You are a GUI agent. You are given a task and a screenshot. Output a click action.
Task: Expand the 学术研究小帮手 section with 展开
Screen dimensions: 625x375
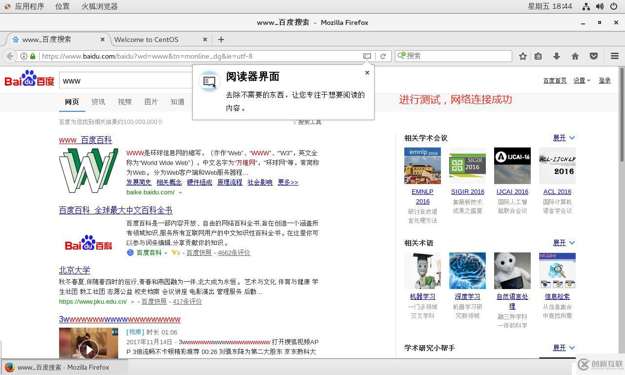click(564, 348)
